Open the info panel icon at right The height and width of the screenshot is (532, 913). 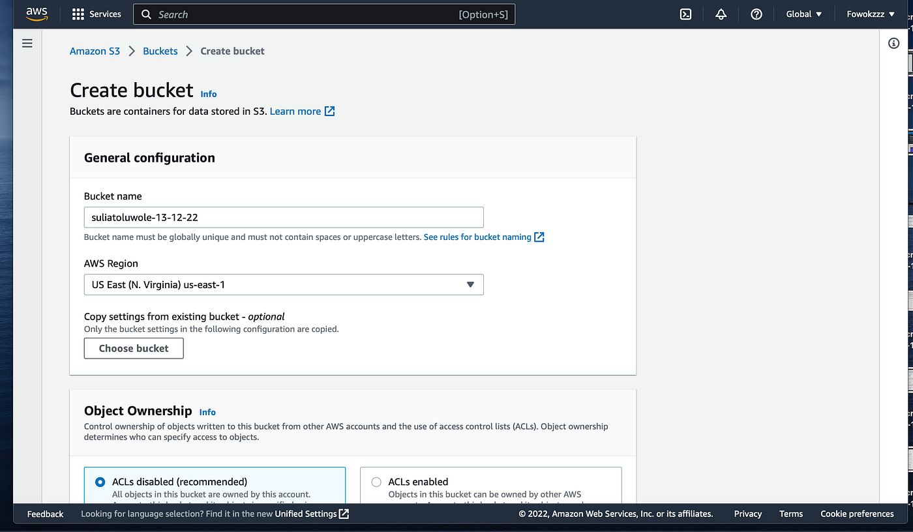coord(894,44)
